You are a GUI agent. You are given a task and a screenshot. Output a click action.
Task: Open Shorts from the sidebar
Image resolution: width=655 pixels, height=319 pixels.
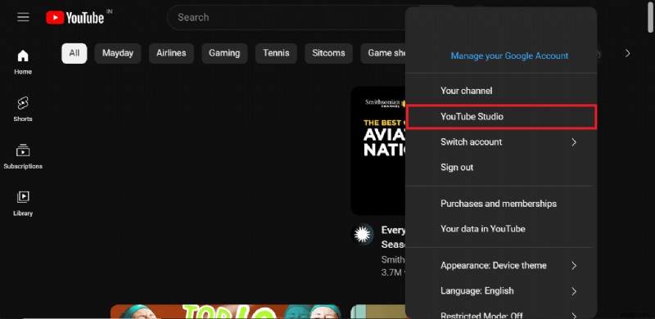(x=23, y=109)
